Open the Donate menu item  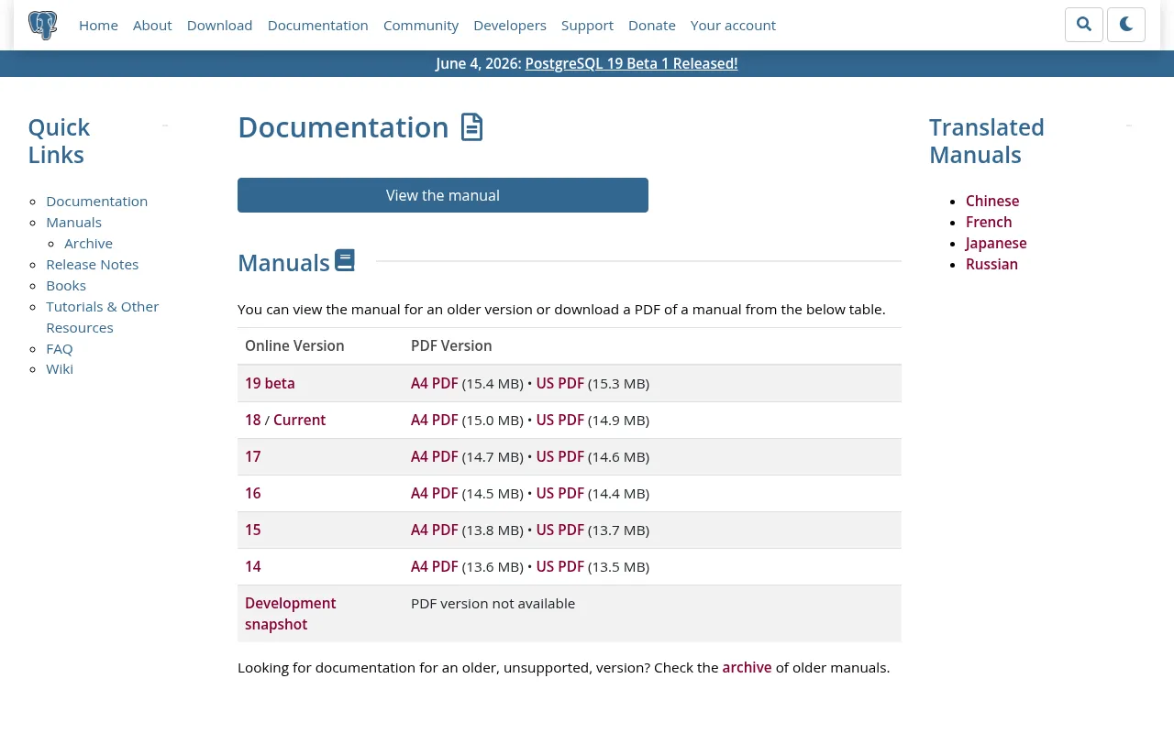pos(652,26)
